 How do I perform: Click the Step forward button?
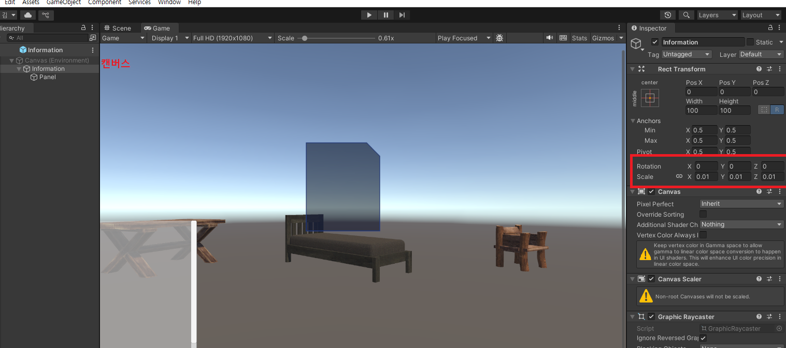point(402,15)
